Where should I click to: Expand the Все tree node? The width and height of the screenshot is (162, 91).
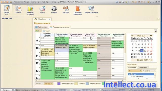[x=129, y=74]
